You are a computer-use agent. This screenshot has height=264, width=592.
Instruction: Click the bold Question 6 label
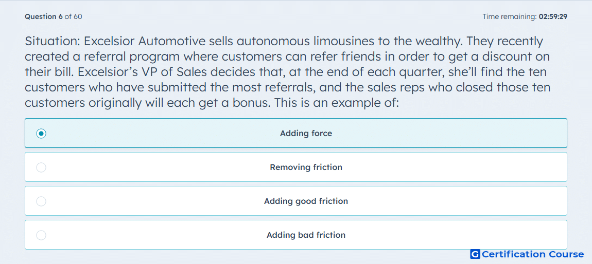pos(44,16)
